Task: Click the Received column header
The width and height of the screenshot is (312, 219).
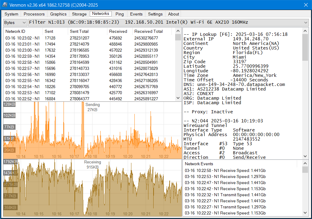Action: (x=120, y=31)
